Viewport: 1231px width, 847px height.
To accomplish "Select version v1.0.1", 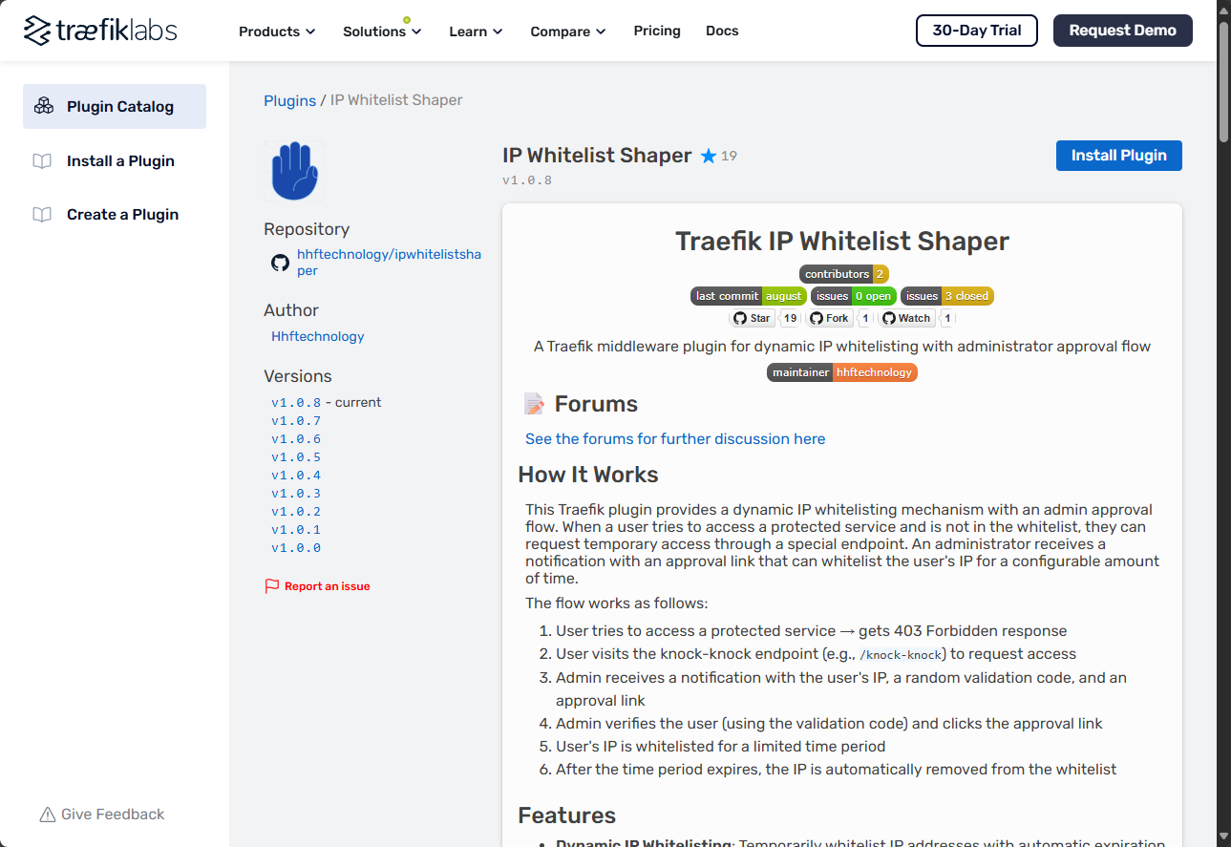I will [x=296, y=530].
